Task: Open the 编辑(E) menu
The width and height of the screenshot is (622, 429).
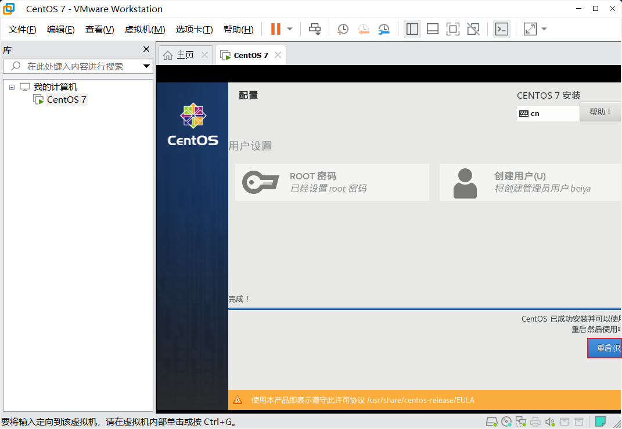Action: coord(61,30)
